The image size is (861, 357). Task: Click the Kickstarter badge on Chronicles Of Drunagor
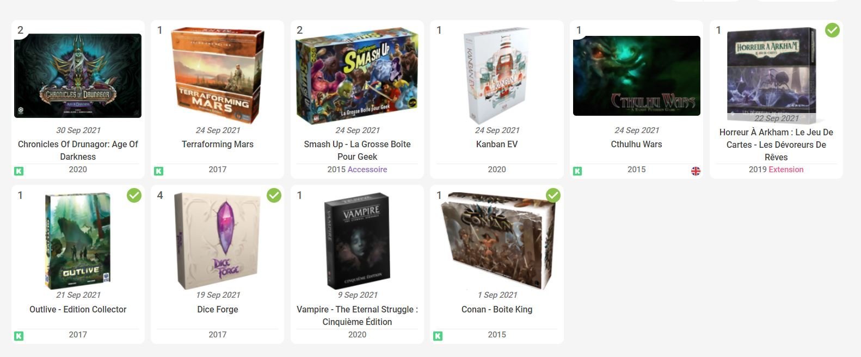click(19, 171)
